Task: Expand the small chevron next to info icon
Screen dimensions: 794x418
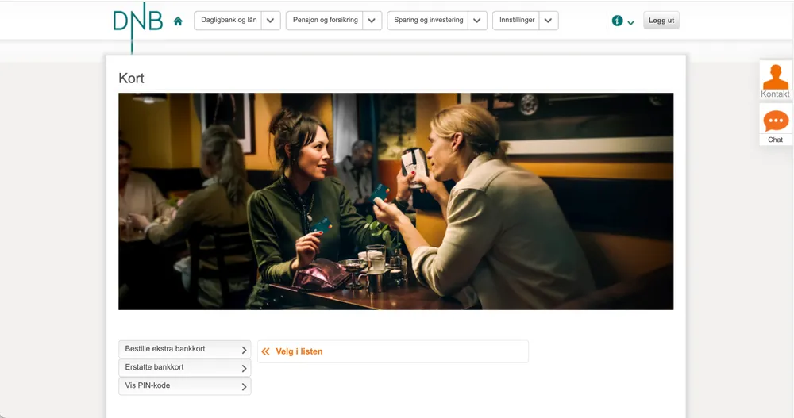Action: pos(630,23)
